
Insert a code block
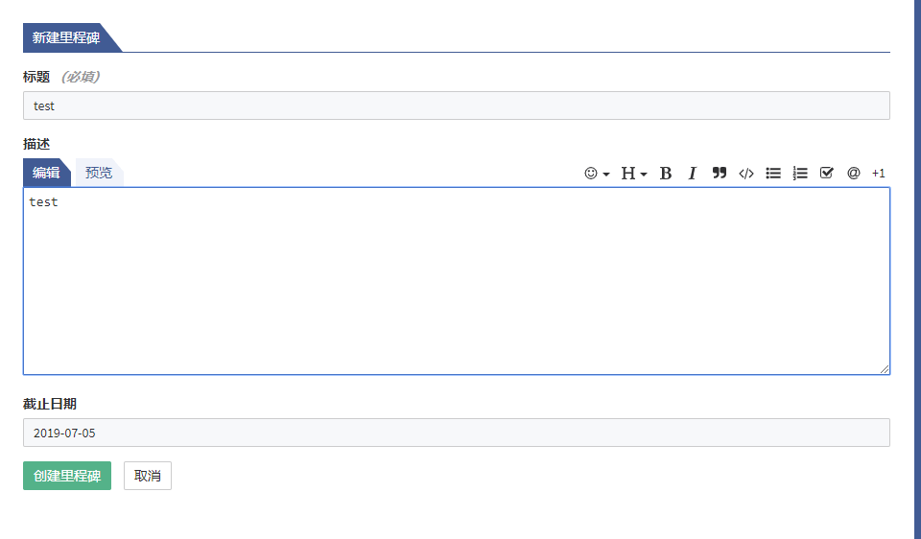tap(746, 174)
